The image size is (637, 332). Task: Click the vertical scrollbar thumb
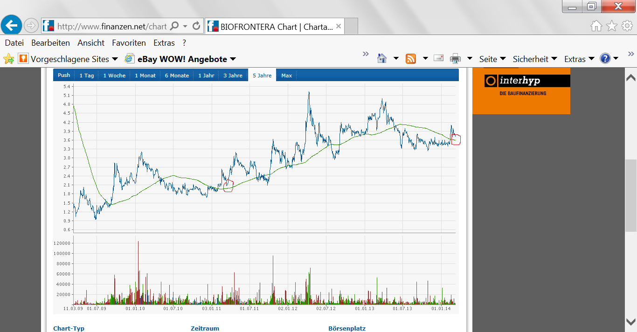pos(631,195)
